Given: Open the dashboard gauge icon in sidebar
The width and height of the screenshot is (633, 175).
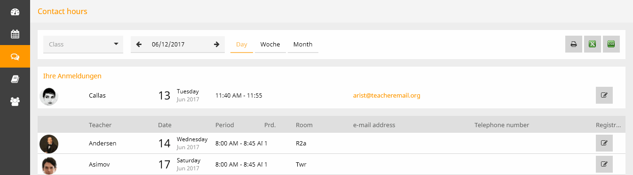Looking at the screenshot, I should tap(15, 12).
